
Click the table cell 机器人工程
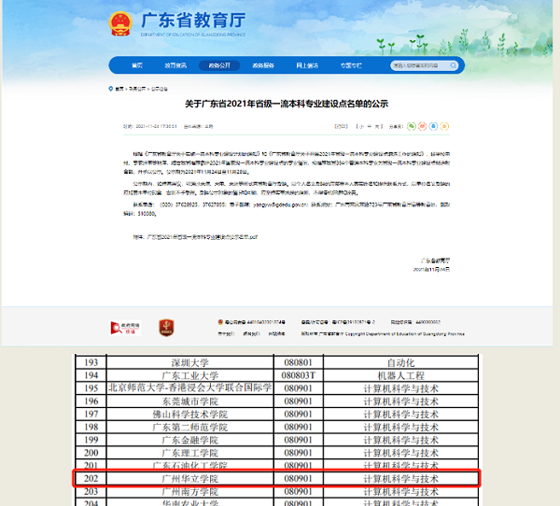[400, 375]
